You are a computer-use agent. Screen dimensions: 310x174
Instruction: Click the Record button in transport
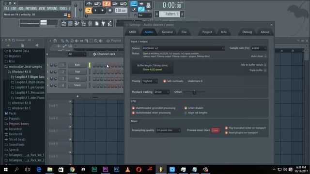point(110,10)
